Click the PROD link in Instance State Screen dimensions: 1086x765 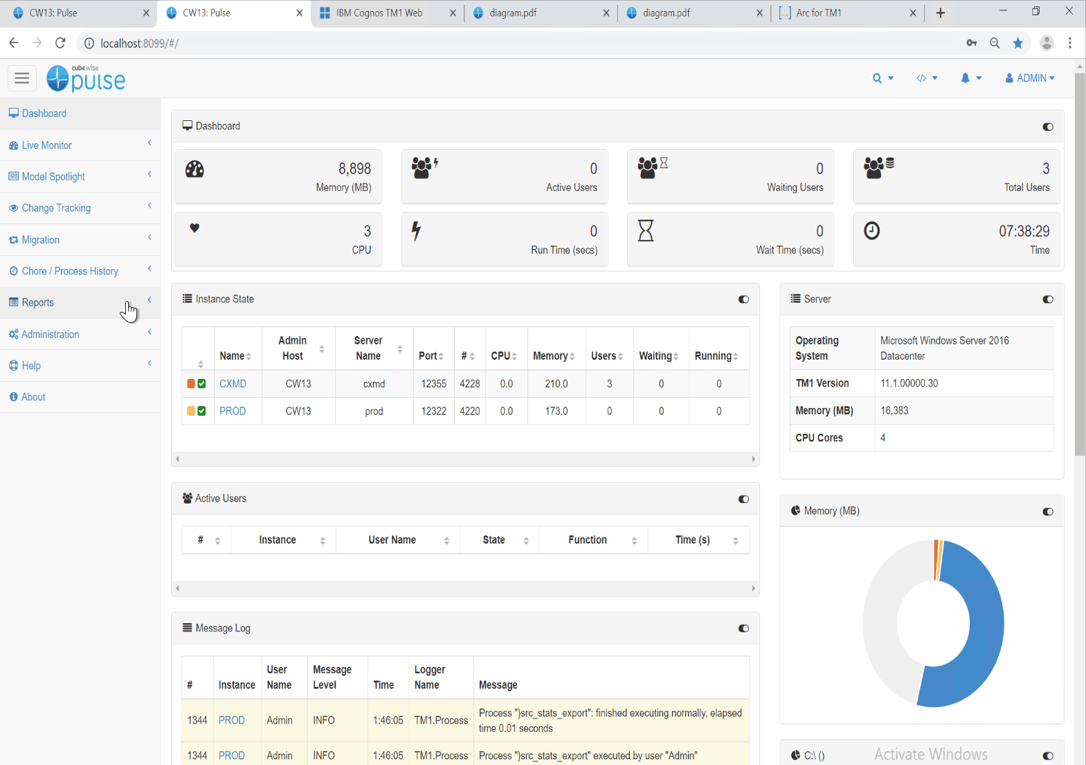(x=233, y=411)
